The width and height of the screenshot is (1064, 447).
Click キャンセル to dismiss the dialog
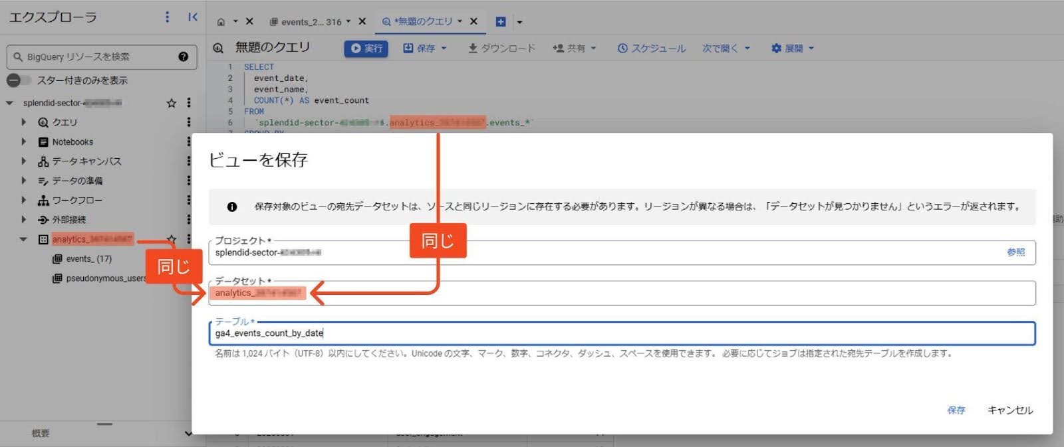[x=1009, y=410]
